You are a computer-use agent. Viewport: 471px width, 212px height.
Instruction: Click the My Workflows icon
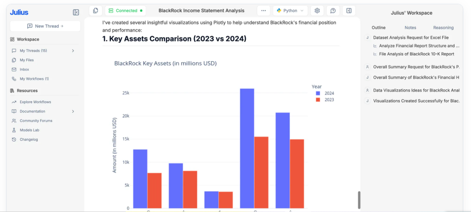pos(14,79)
